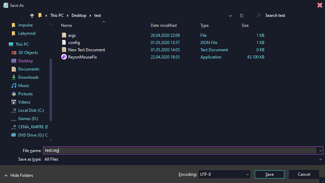Click the Pictures icon in sidebar
Image resolution: width=325 pixels, height=183 pixels.
(x=14, y=94)
